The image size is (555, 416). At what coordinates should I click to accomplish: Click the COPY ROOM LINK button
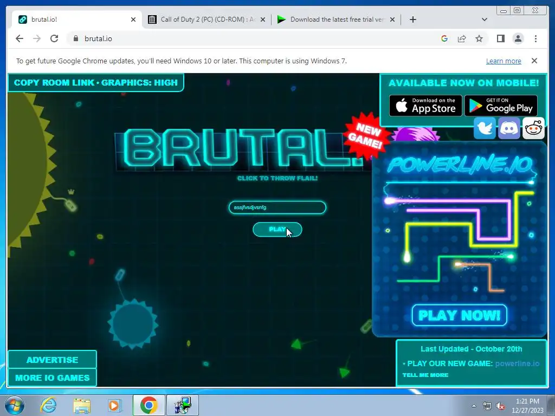pyautogui.click(x=54, y=83)
